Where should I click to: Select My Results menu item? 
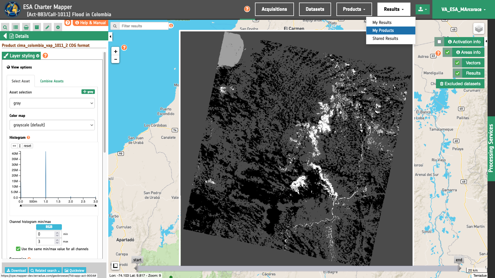pyautogui.click(x=391, y=23)
